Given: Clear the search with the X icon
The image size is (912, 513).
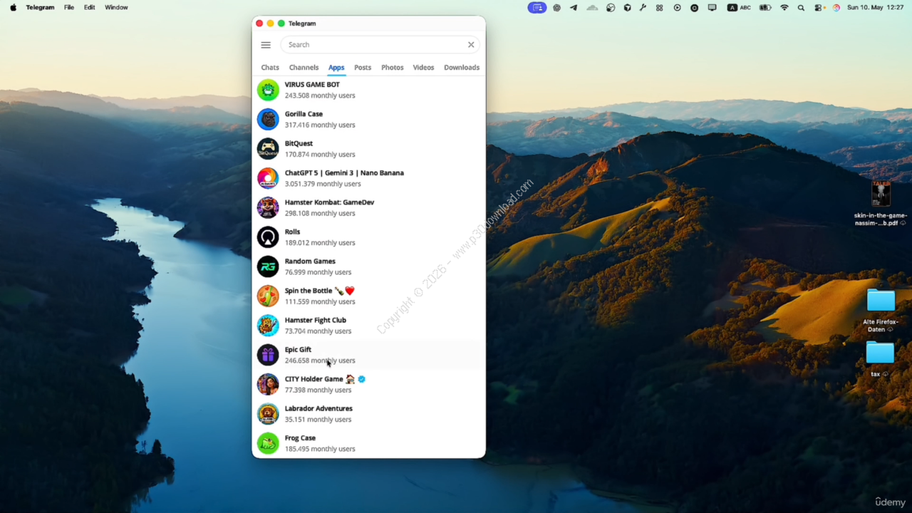Looking at the screenshot, I should coord(471,45).
